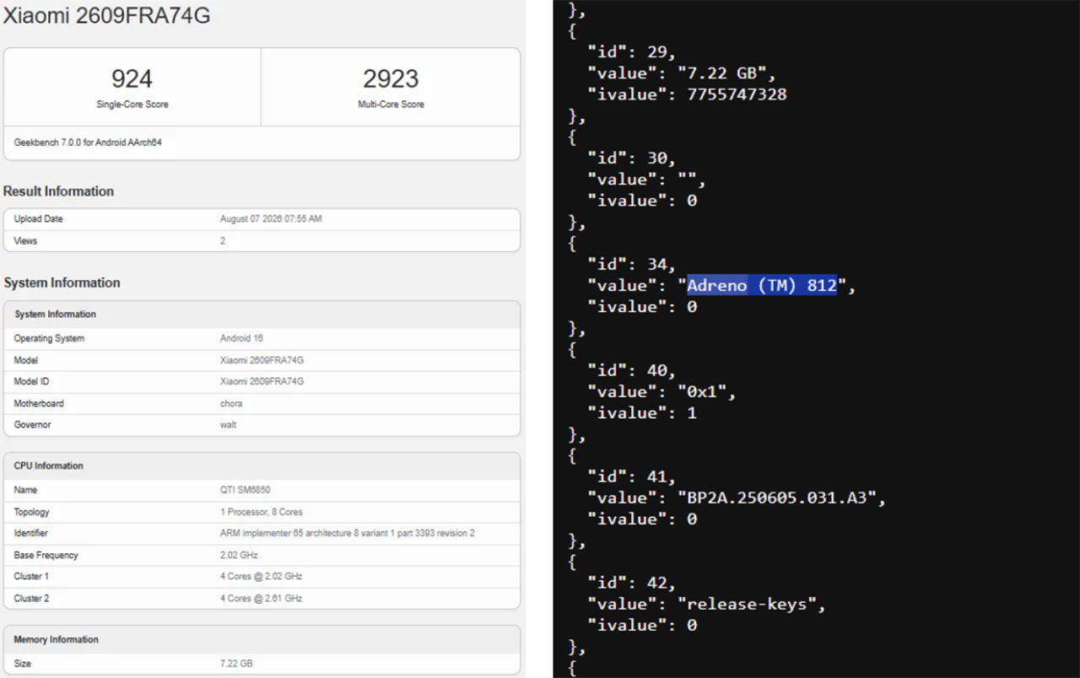Click the "Topology" row label
Screen dimensions: 1080x678
(32, 513)
